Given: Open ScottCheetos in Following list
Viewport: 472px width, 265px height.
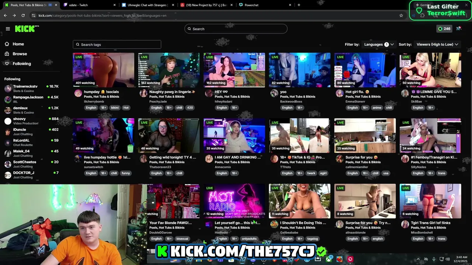Looking at the screenshot, I should [31, 164].
